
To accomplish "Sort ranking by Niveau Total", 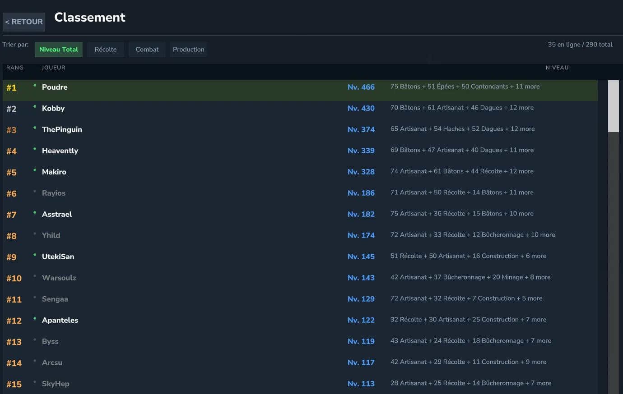I will (x=59, y=50).
